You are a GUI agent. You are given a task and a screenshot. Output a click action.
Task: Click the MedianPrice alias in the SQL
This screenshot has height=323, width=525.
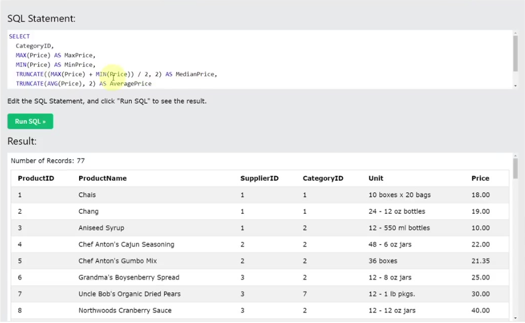196,74
